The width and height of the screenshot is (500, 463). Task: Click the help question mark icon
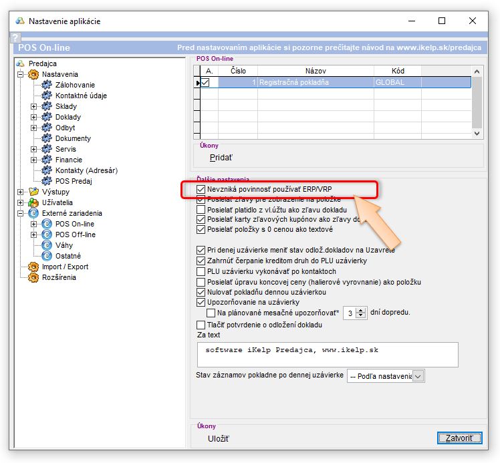16,37
